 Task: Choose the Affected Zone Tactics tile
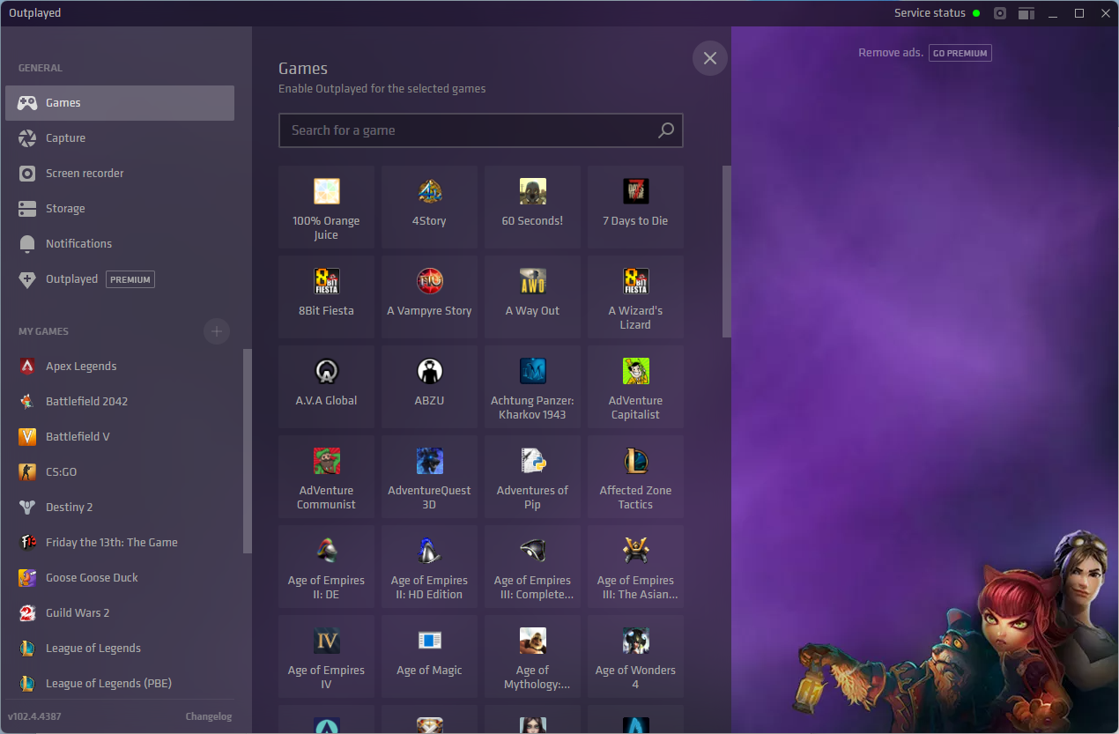pyautogui.click(x=635, y=477)
